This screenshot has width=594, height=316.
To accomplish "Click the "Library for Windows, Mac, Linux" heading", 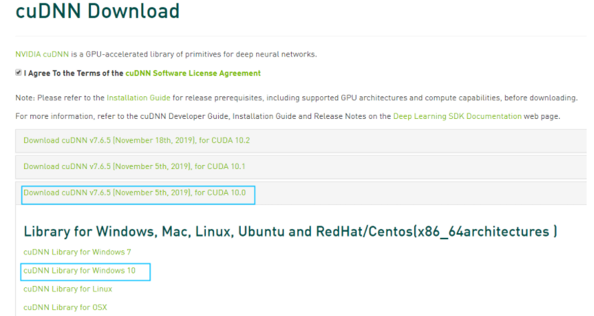I will pyautogui.click(x=290, y=232).
